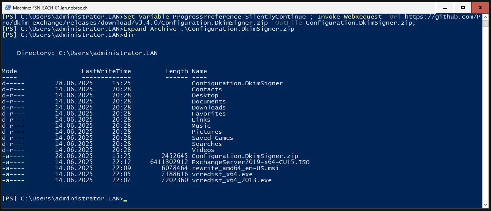Close the FSN-EXCH-01 shell window
Image resolution: width=491 pixels, height=211 pixels.
point(480,7)
